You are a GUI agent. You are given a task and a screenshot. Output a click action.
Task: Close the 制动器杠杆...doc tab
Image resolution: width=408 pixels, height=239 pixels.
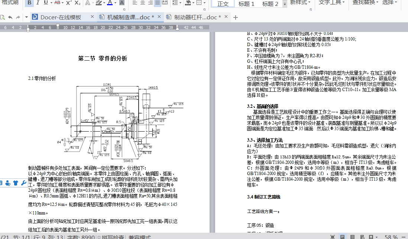[226, 17]
